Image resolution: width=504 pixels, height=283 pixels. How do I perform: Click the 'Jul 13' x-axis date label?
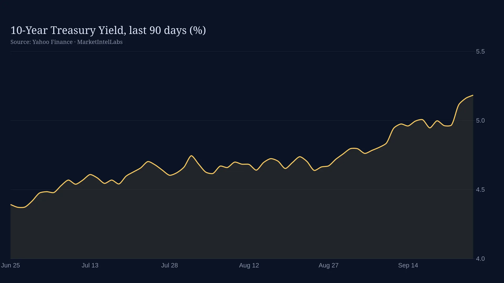click(x=90, y=265)
